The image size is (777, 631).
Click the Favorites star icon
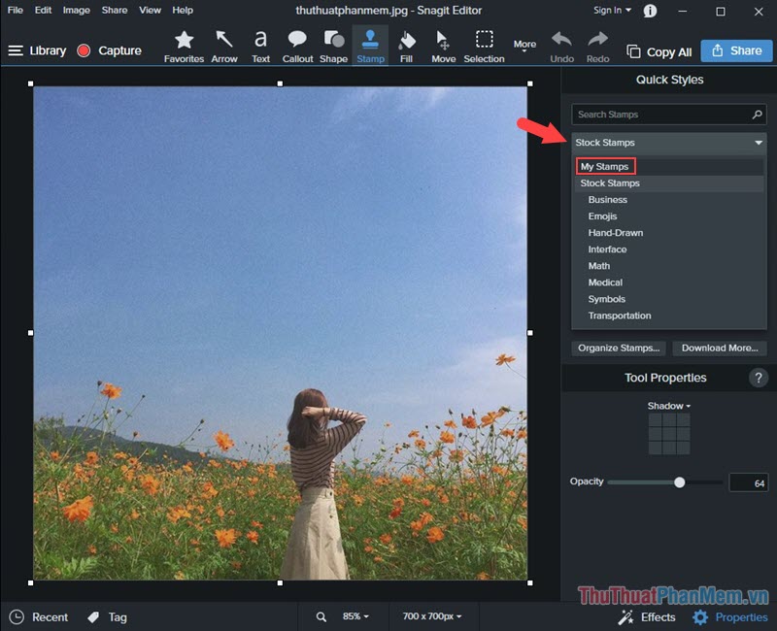tap(183, 44)
